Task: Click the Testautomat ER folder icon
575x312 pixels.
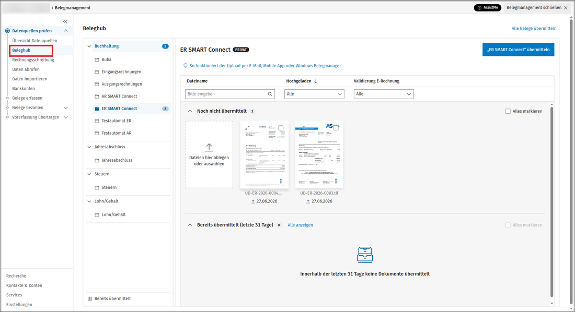Action: point(97,121)
